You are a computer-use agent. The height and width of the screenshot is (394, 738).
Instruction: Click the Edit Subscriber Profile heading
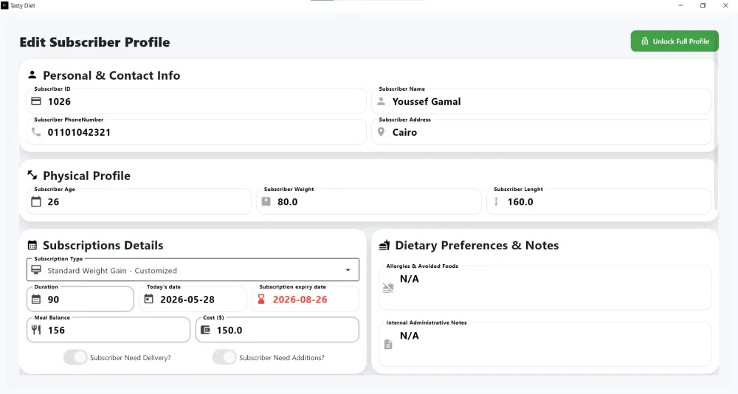(94, 42)
